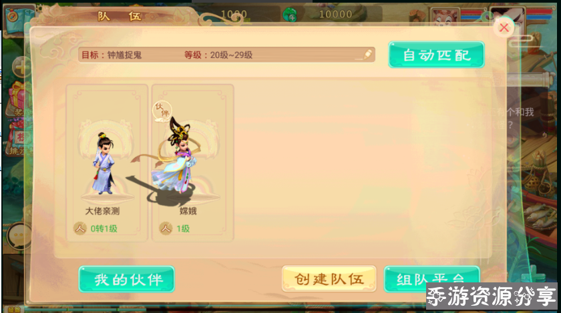
Task: Close the 队伍 panel with red X
Action: (504, 27)
